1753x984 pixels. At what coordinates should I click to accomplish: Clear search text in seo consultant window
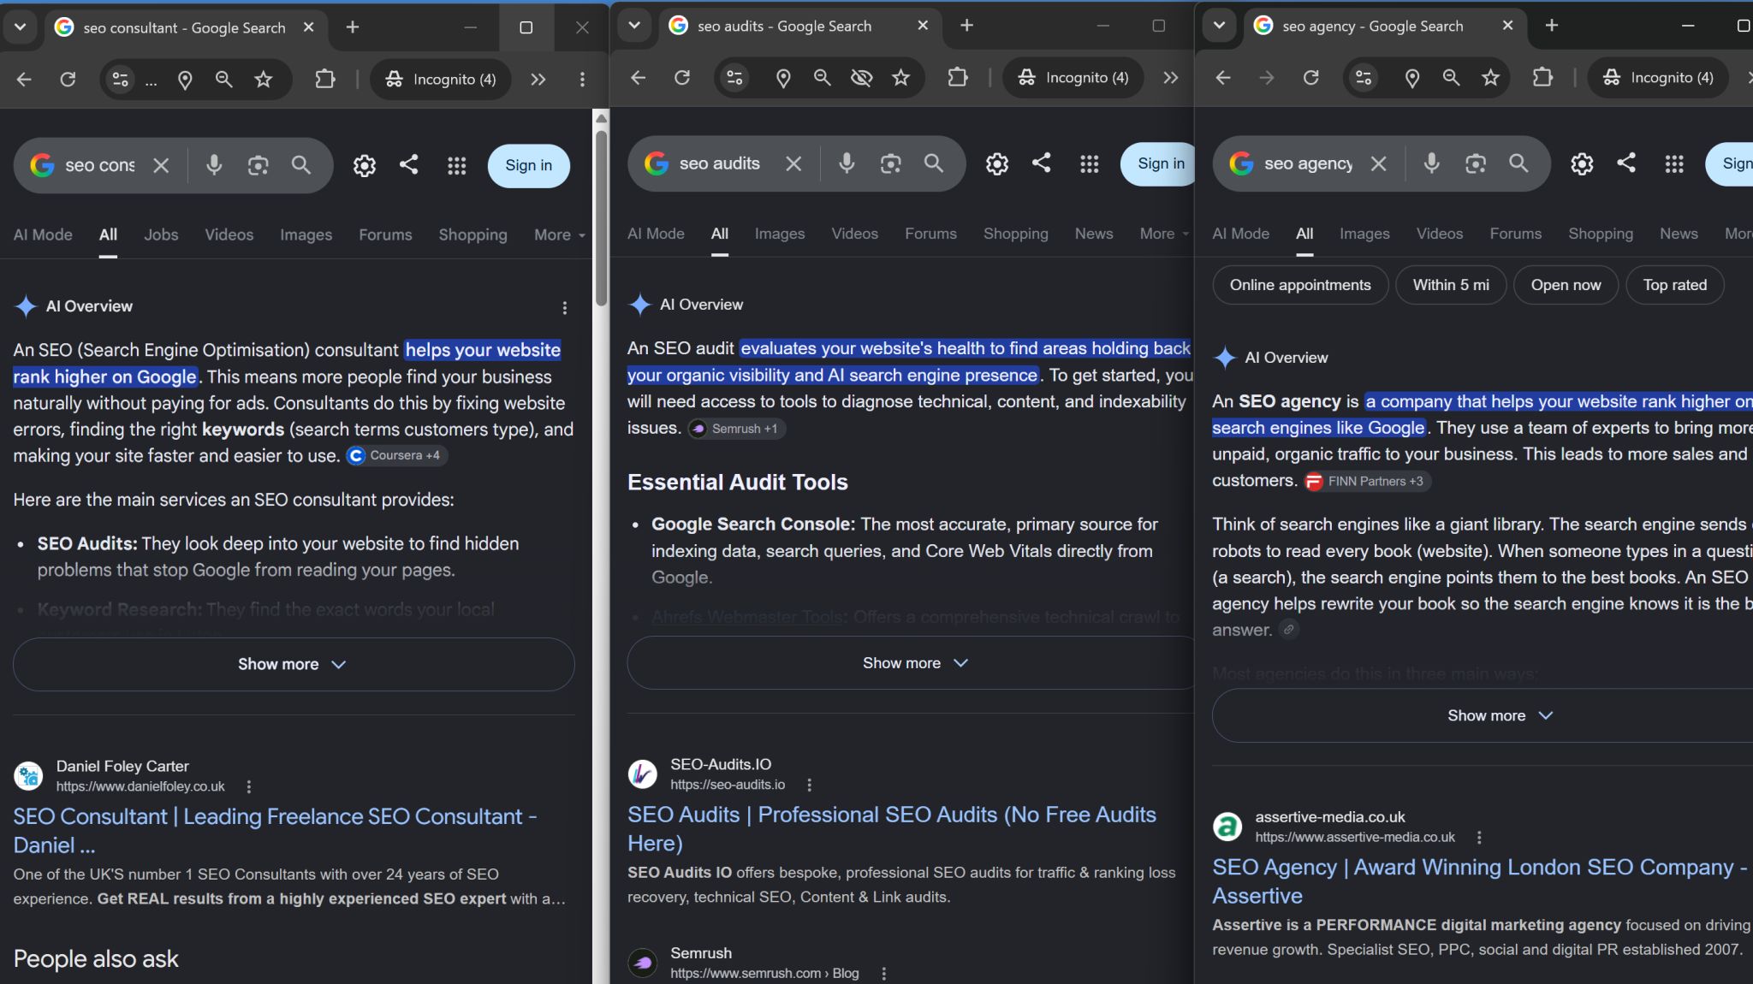click(161, 165)
